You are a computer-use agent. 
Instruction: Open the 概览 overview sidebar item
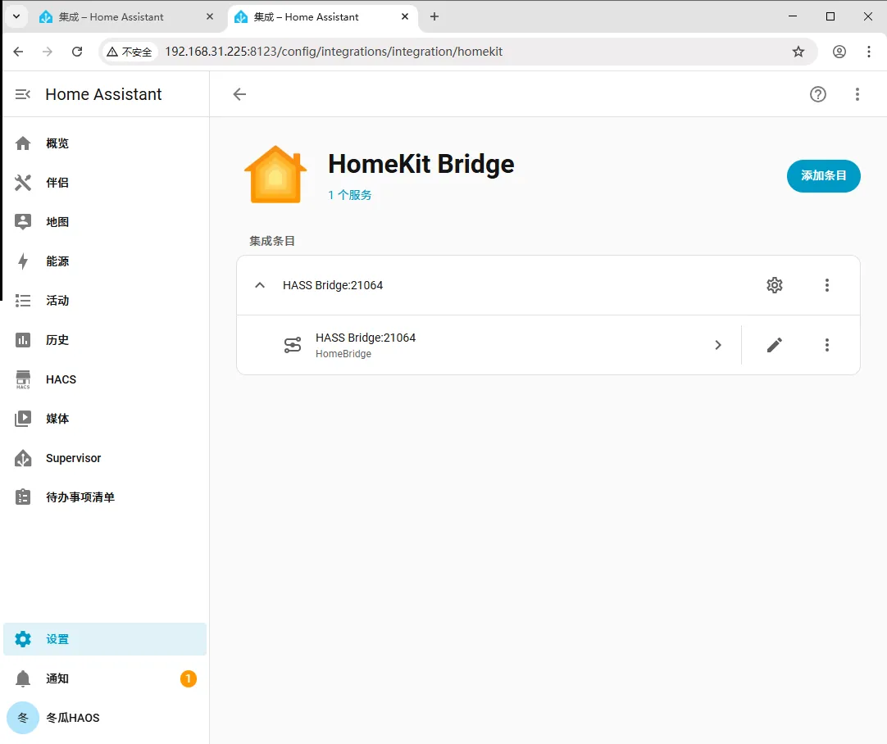[x=105, y=143]
